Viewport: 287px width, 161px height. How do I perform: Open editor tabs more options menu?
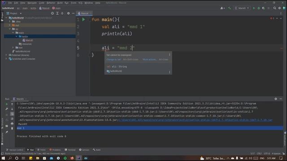click(x=281, y=13)
